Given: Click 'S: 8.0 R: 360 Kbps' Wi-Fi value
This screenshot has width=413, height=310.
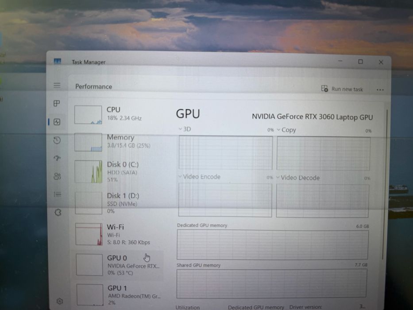Looking at the screenshot, I should pyautogui.click(x=128, y=242).
